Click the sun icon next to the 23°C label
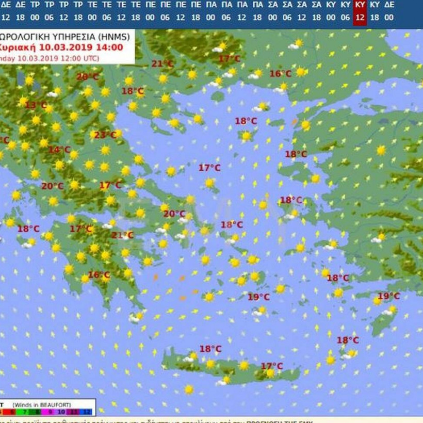This screenshot has height=423, width=423. pyautogui.click(x=118, y=134)
